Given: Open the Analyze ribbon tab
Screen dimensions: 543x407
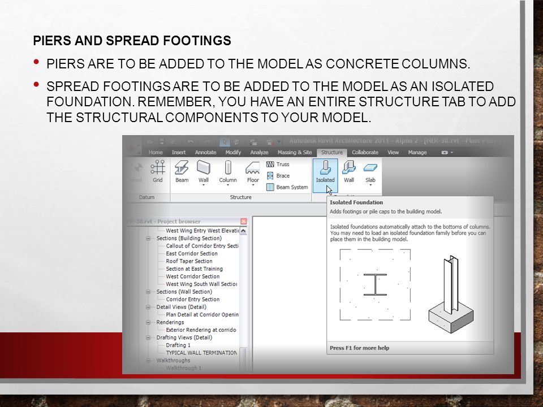Looking at the screenshot, I should click(x=259, y=152).
